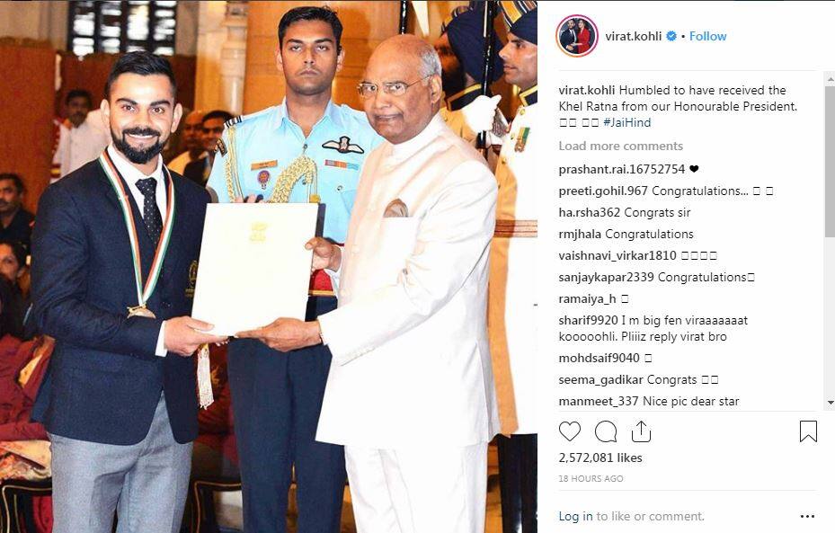Like the post with heart icon

coord(569,431)
